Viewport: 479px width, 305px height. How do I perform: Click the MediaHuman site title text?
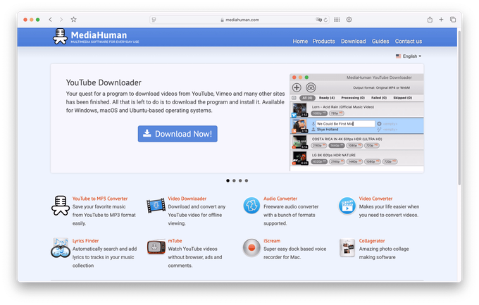click(99, 35)
